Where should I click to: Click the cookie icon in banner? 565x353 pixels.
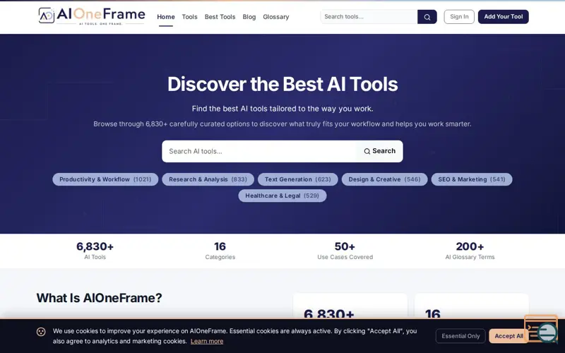pos(41,332)
